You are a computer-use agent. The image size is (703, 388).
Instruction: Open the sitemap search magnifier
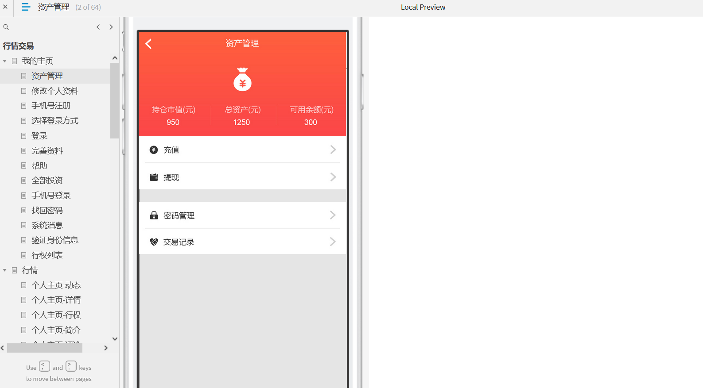(x=6, y=27)
